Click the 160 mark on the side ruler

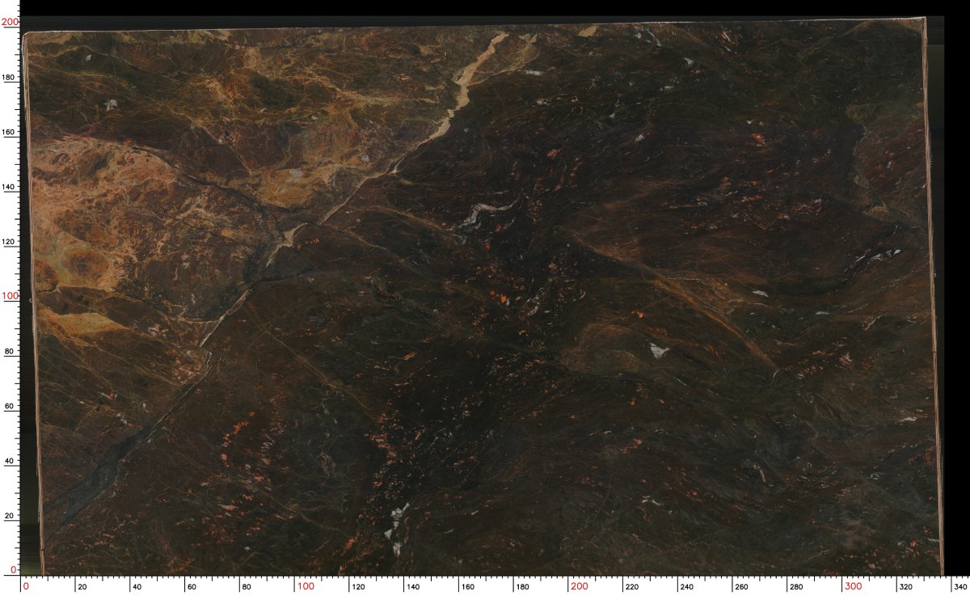(x=8, y=131)
